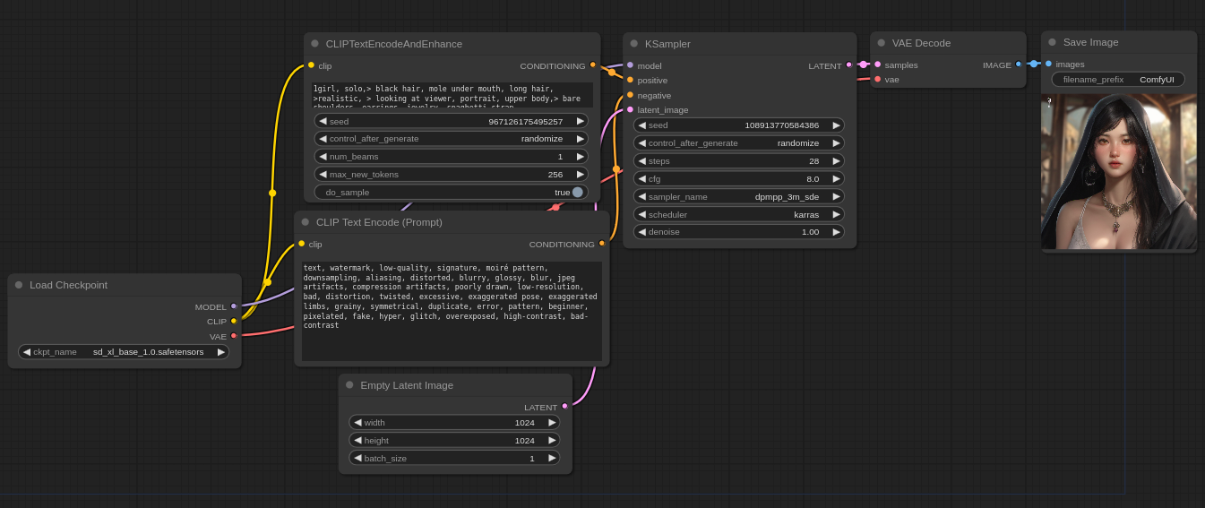The width and height of the screenshot is (1205, 508).
Task: Decrease the cfg value with left arrow
Action: pyautogui.click(x=641, y=178)
